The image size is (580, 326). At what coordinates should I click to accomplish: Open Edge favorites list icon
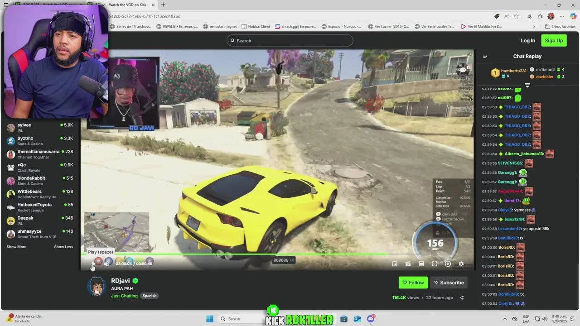tap(540, 16)
